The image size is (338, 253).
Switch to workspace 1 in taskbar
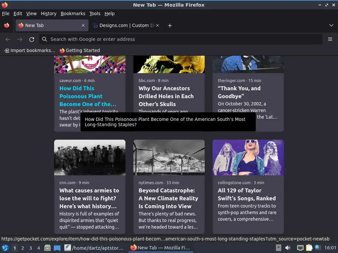15,248
